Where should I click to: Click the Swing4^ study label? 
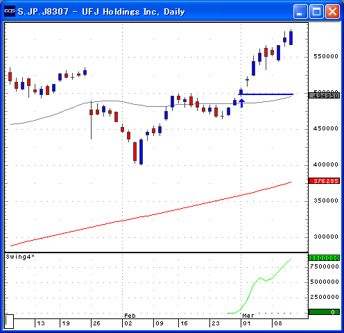20,257
